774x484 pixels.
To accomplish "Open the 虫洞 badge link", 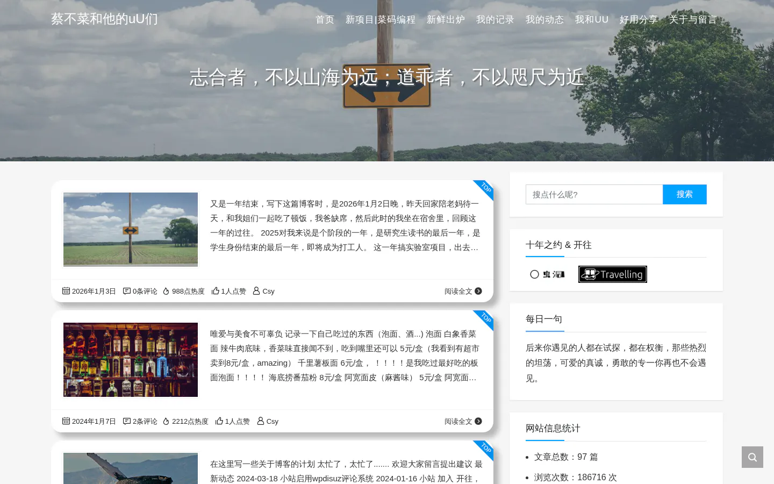I will 547,274.
